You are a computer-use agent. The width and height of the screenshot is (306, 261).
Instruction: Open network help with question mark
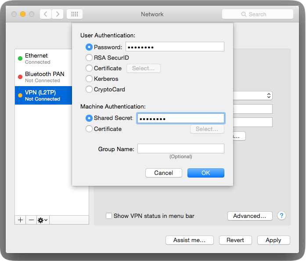281,216
